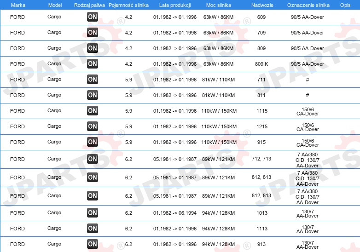This screenshot has width=360, height=252.
Task: Click 150/6 CA-Dover in the 1115 row
Action: pyautogui.click(x=308, y=111)
